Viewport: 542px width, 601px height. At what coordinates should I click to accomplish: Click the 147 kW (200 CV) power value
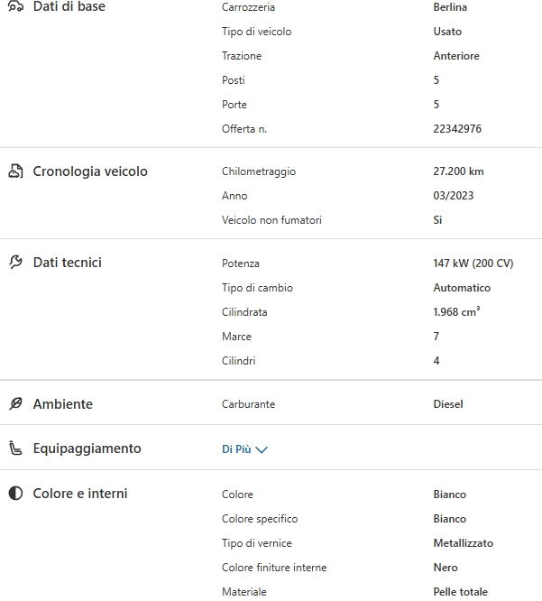click(x=473, y=264)
